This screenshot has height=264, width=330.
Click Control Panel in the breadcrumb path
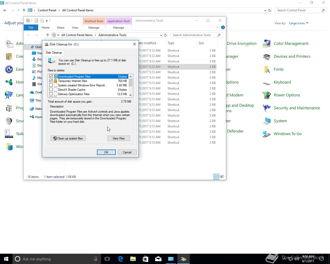[47, 10]
